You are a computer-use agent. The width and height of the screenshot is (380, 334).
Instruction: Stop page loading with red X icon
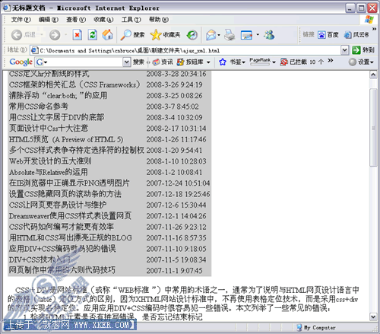tap(77, 35)
